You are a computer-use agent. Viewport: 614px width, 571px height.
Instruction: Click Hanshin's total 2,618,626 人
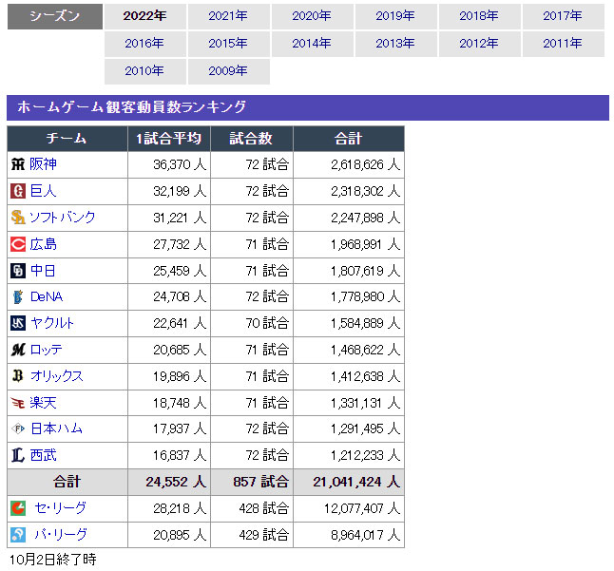tap(365, 164)
